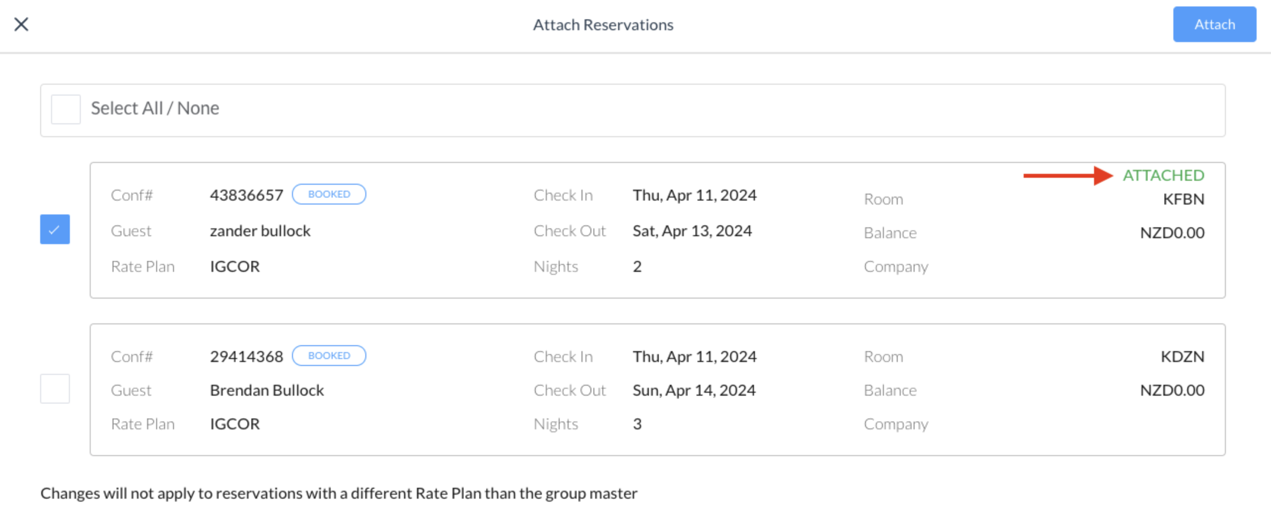
Task: Click room code KFBN
Action: (1184, 199)
